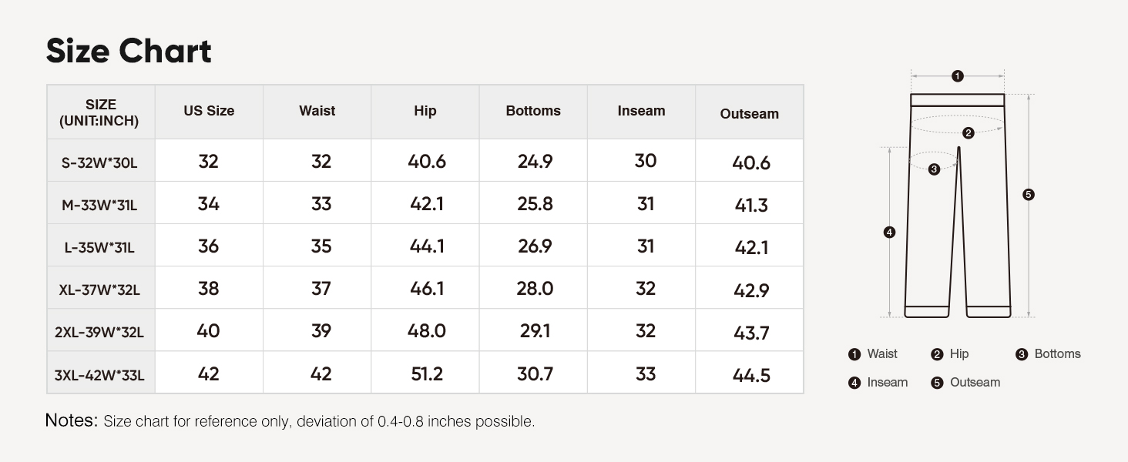
Task: Click the number 2 marker on the diagram's hip ellipse
Action: coord(969,132)
